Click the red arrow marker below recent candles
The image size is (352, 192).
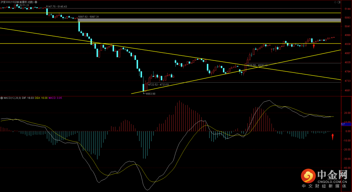coord(314,46)
